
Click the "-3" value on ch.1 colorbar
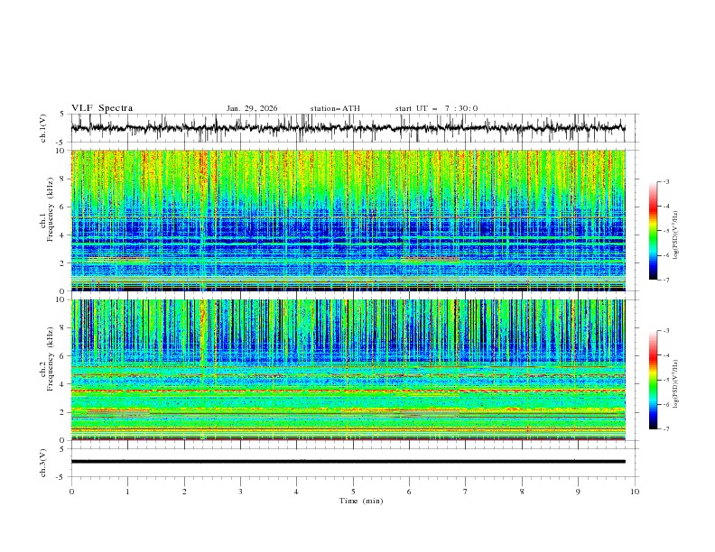click(x=666, y=181)
